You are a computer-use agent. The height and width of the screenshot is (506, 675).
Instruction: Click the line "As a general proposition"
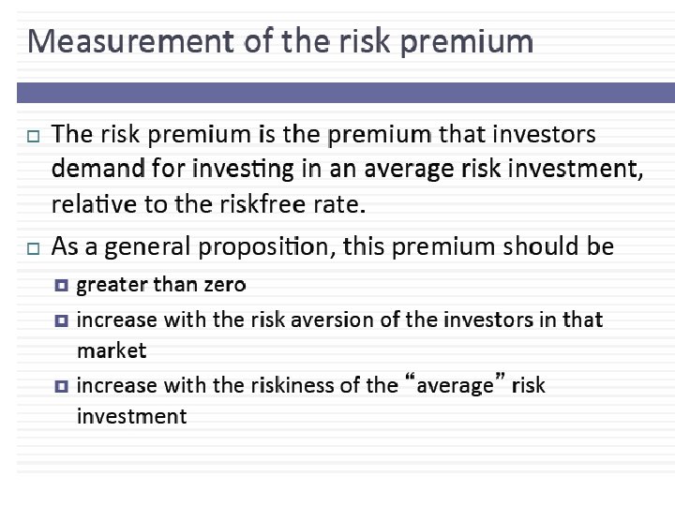[332, 246]
